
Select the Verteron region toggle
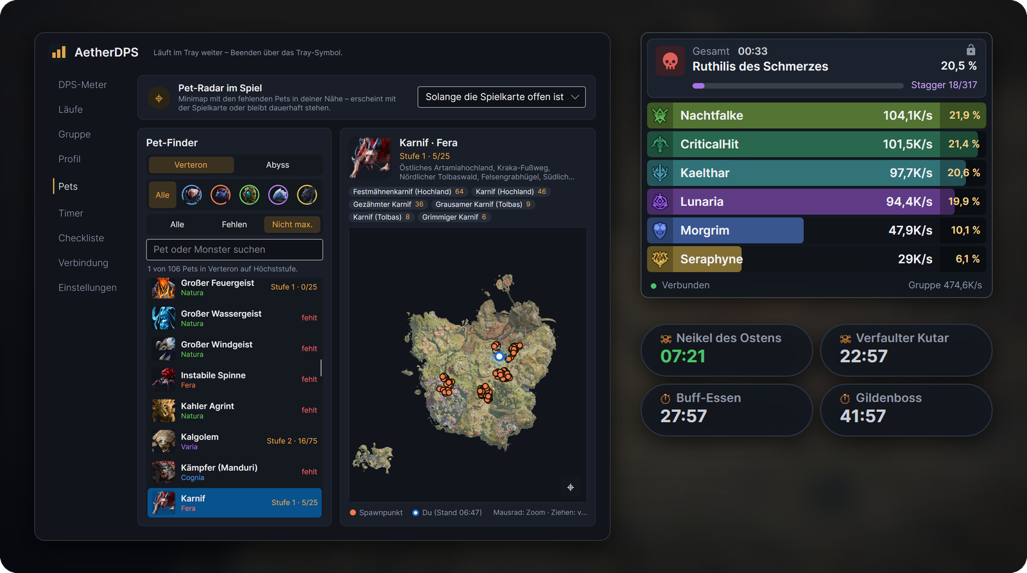[191, 165]
